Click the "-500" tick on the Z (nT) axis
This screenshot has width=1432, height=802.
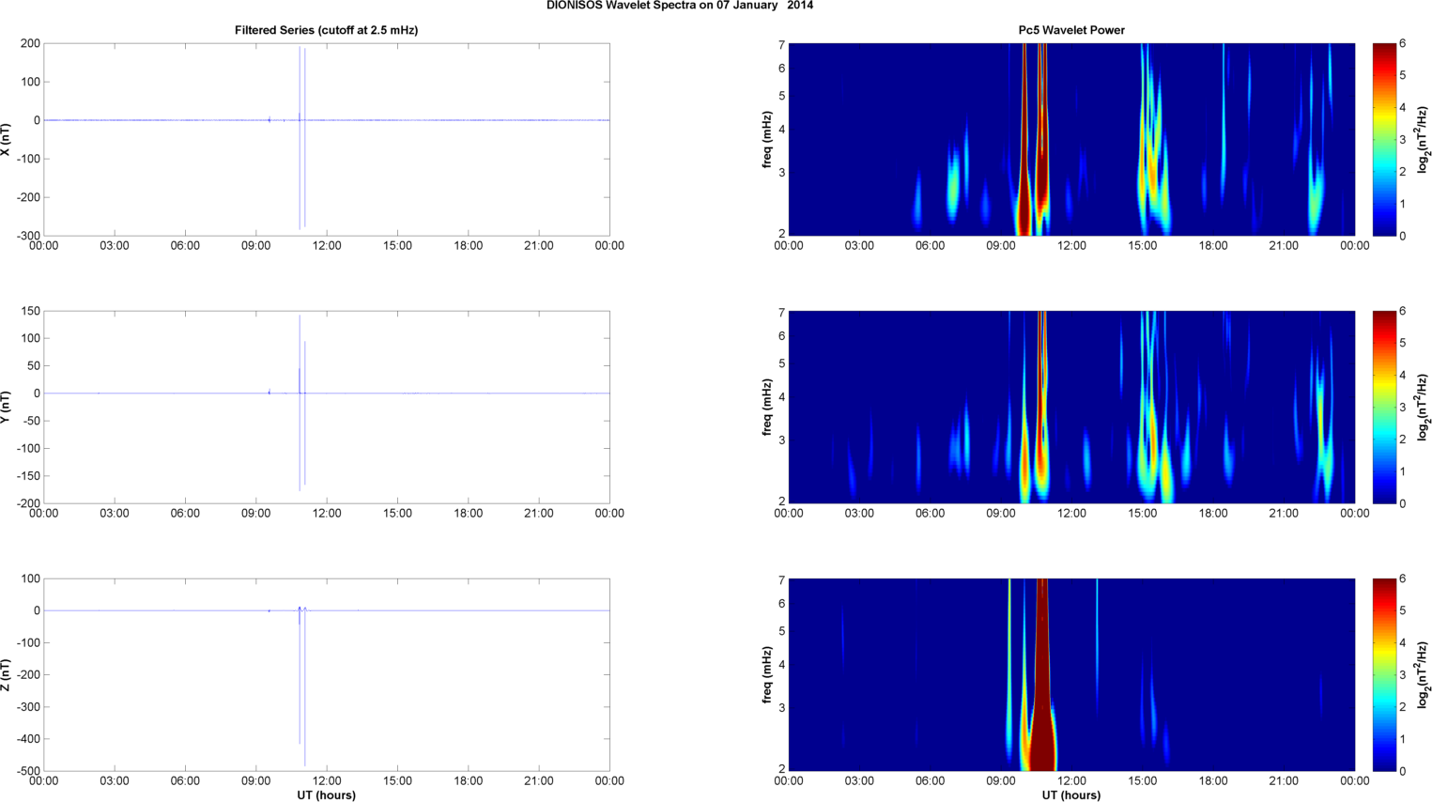pyautogui.click(x=28, y=771)
